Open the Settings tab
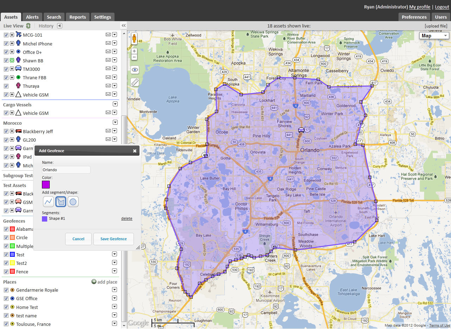The width and height of the screenshot is (451, 329). pyautogui.click(x=103, y=17)
